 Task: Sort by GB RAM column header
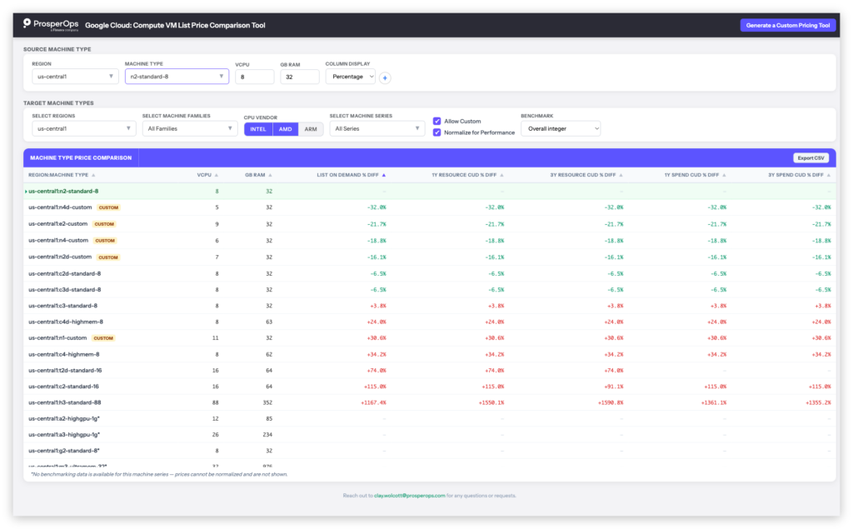coord(258,175)
